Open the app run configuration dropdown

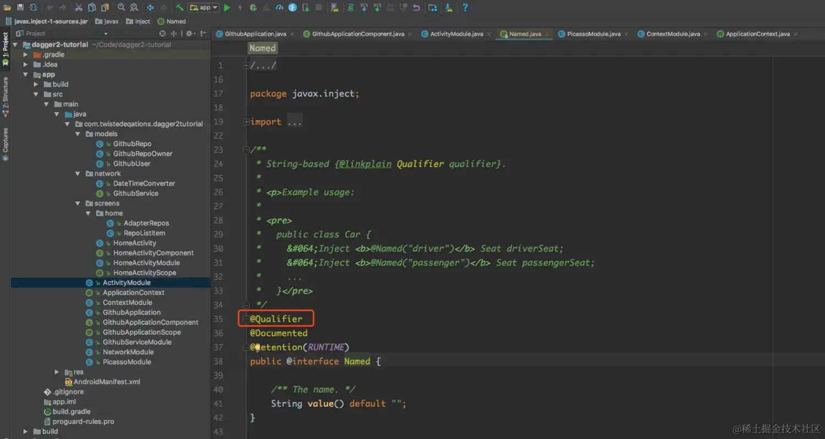[x=204, y=8]
